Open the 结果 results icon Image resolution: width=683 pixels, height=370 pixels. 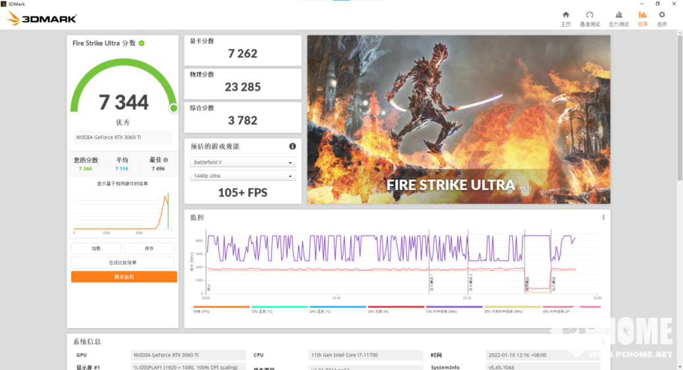point(642,15)
